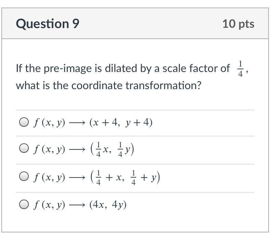Click the Question 9 heading
The height and width of the screenshot is (241, 273).
point(48,24)
